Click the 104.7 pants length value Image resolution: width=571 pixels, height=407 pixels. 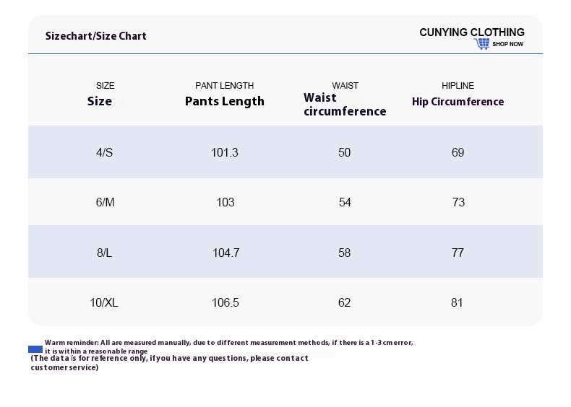pos(226,253)
